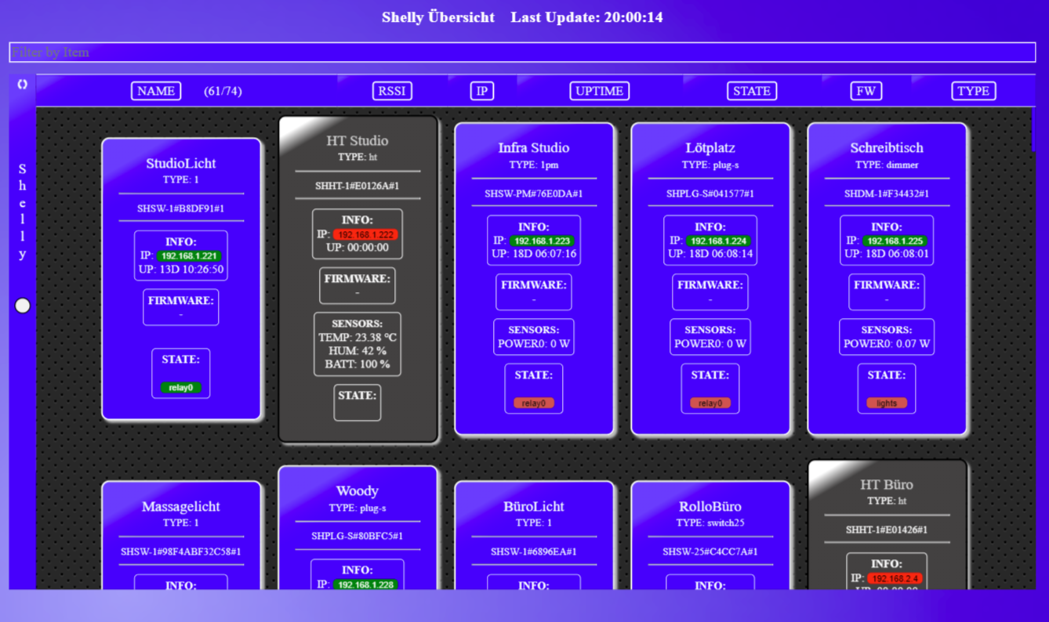
Task: Open the red 192.168.1.222 HT Studio address
Action: point(366,234)
